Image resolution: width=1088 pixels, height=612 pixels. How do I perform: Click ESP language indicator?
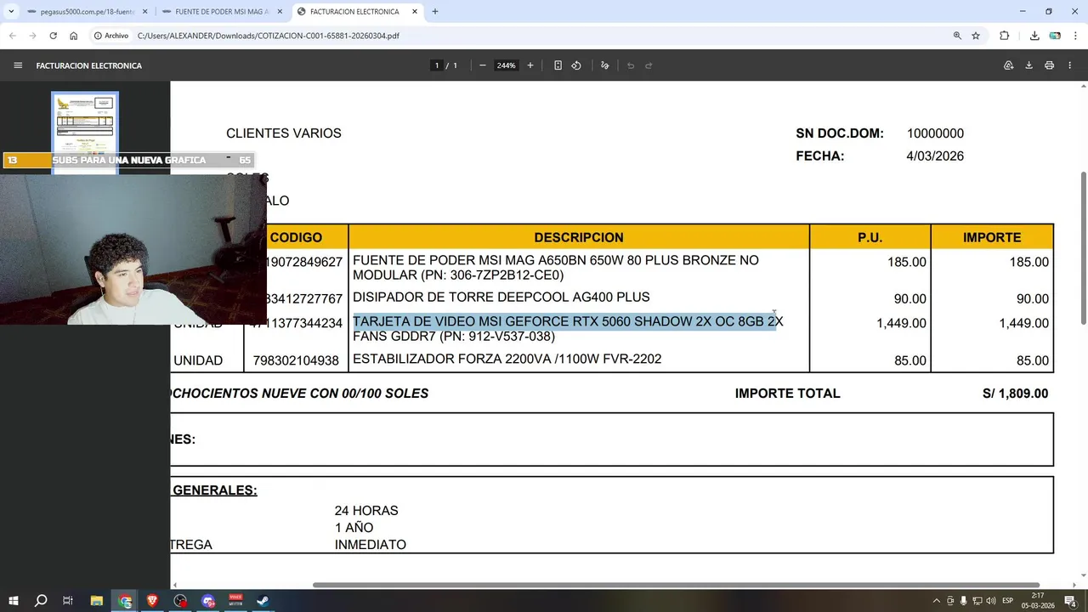pos(1008,601)
